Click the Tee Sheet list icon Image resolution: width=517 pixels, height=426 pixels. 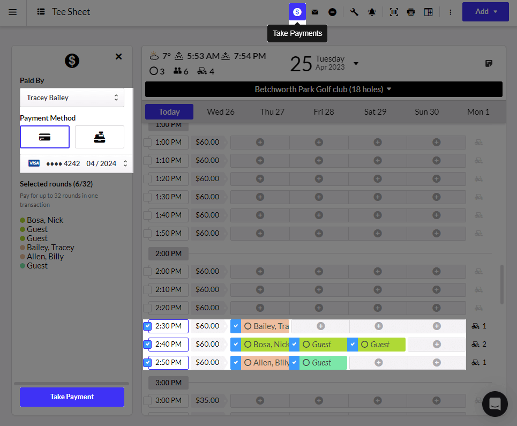[x=41, y=12]
